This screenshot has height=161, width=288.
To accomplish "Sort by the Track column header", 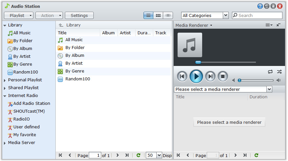I will click(162, 33).
